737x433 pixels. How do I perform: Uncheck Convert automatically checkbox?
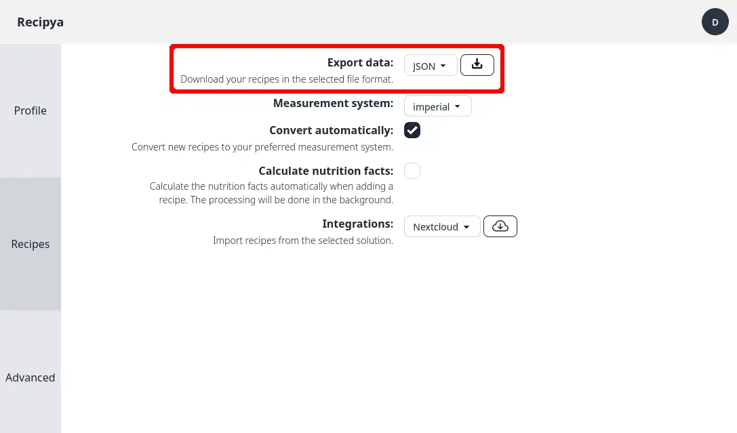tap(412, 130)
